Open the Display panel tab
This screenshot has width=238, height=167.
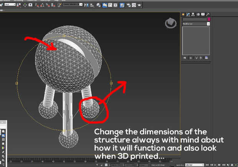coord(203,14)
